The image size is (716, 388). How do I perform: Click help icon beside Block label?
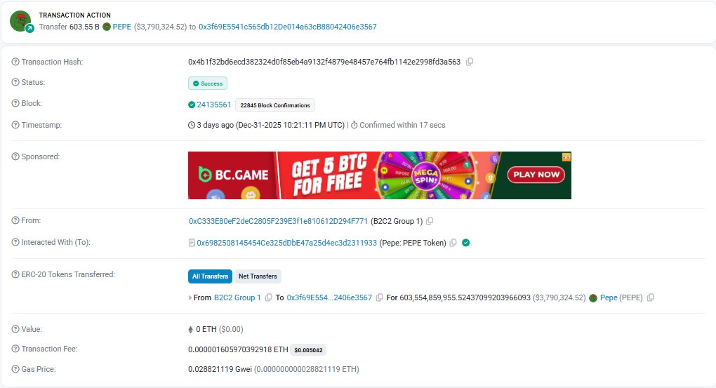coord(15,103)
